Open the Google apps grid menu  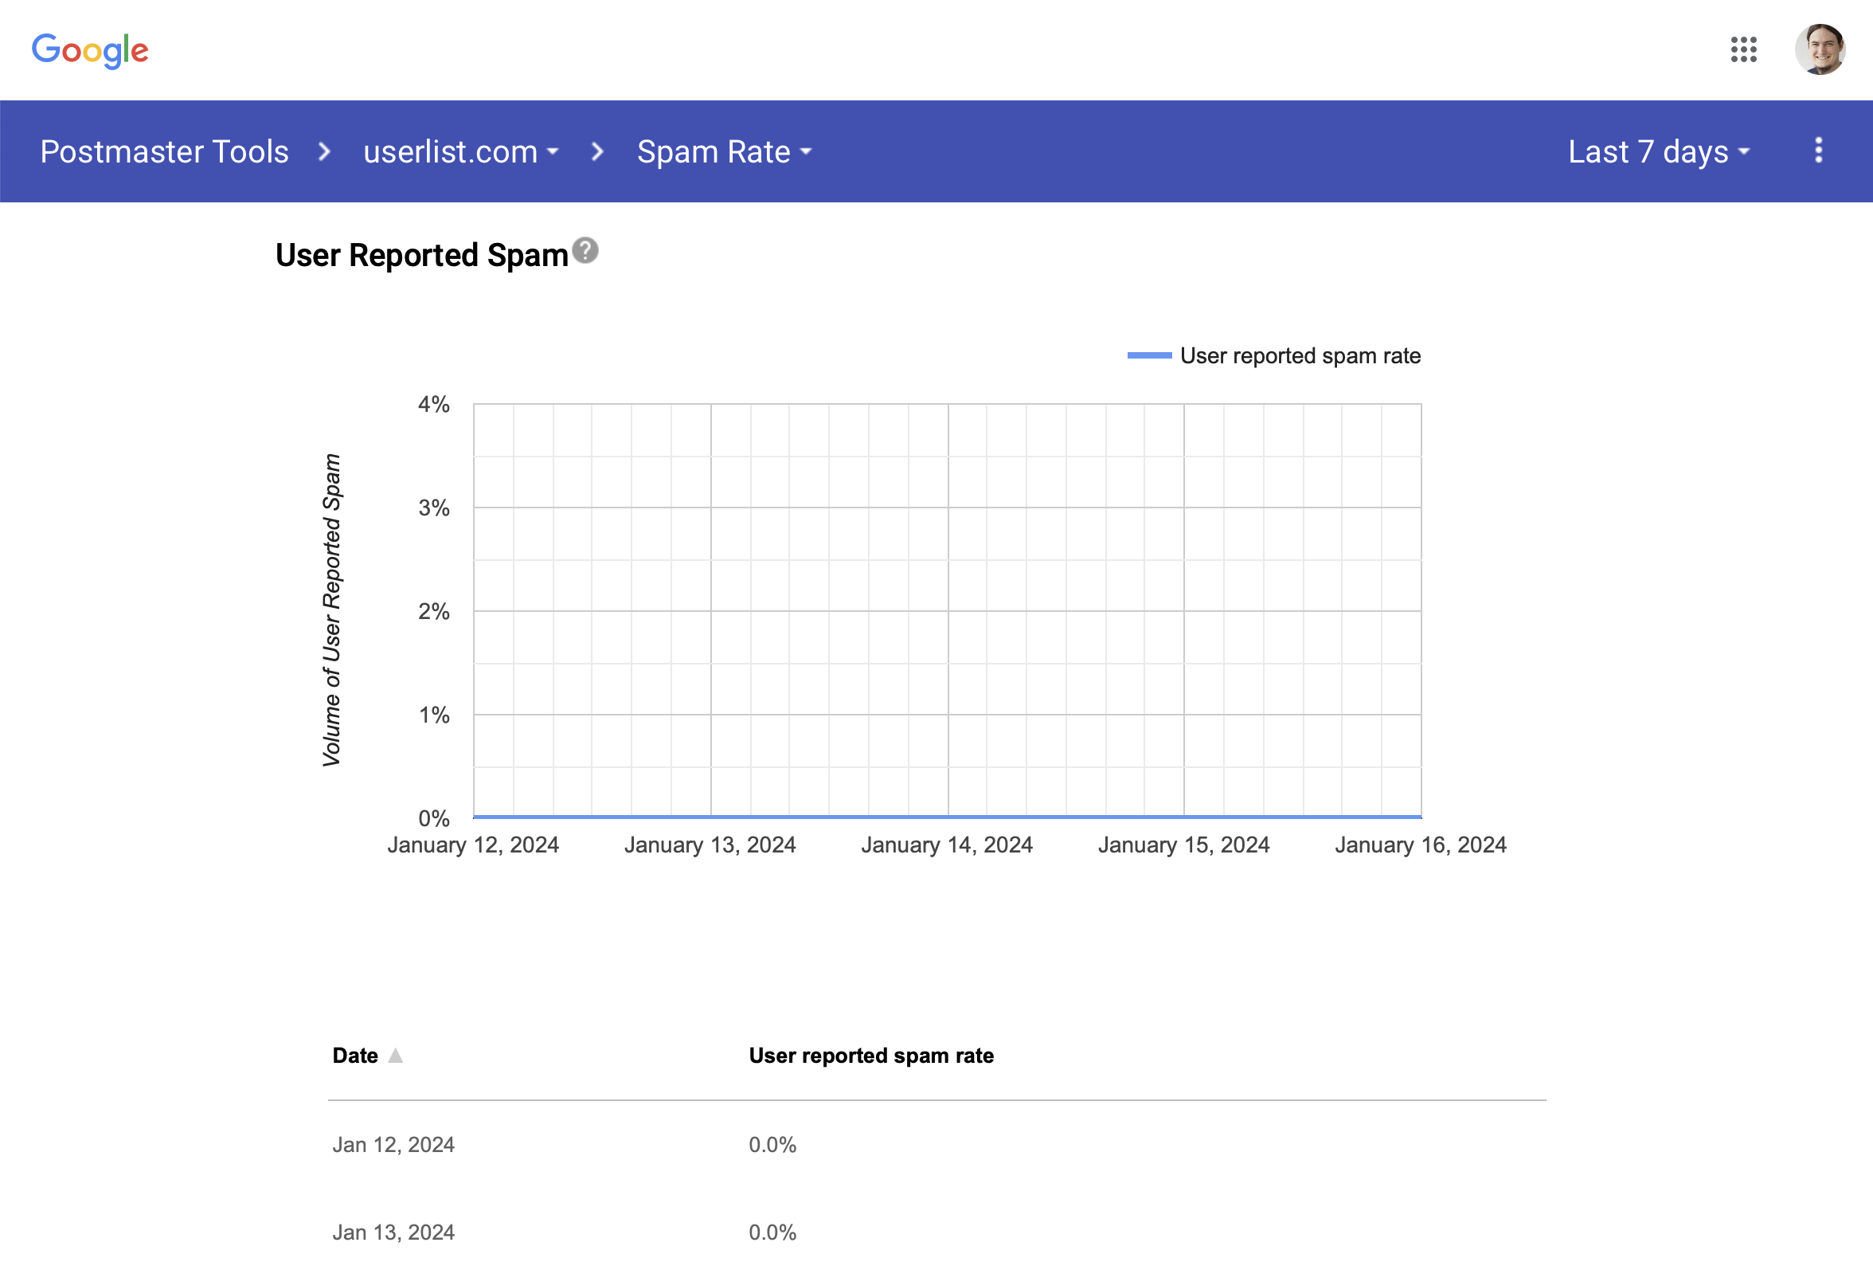click(x=1744, y=50)
